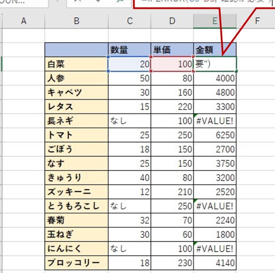Click unit price 210 for ズッキーニ
This screenshot has width=275, height=273.
tap(172, 192)
